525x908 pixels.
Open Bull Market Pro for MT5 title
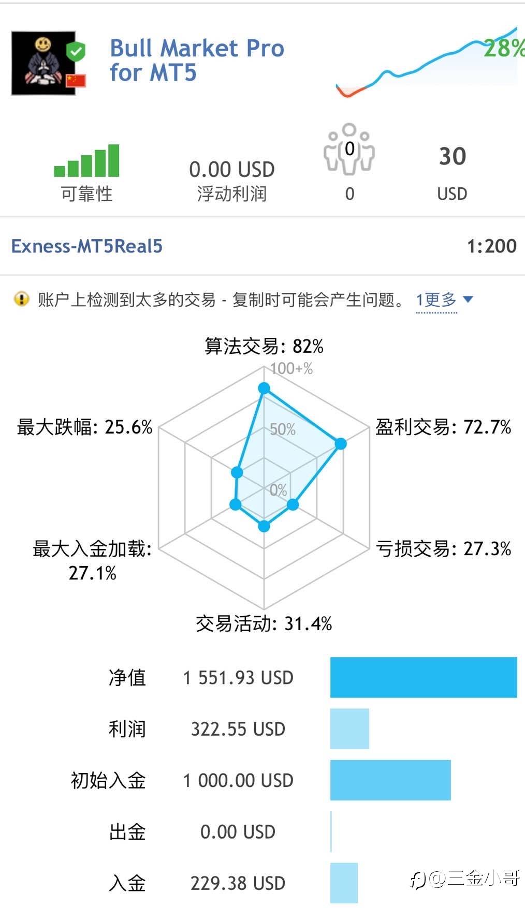click(197, 61)
